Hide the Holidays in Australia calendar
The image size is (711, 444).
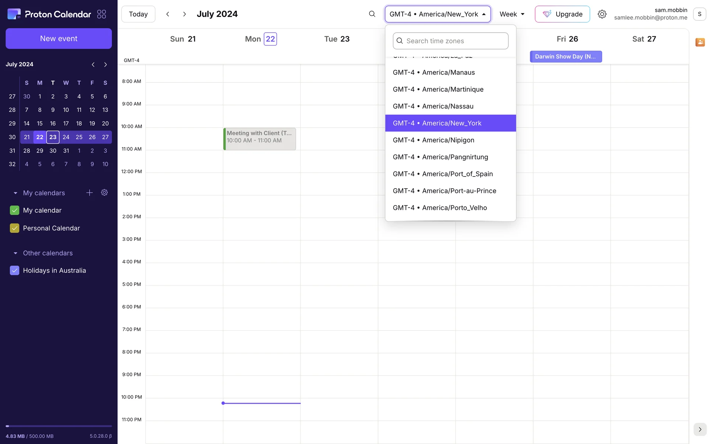(14, 270)
